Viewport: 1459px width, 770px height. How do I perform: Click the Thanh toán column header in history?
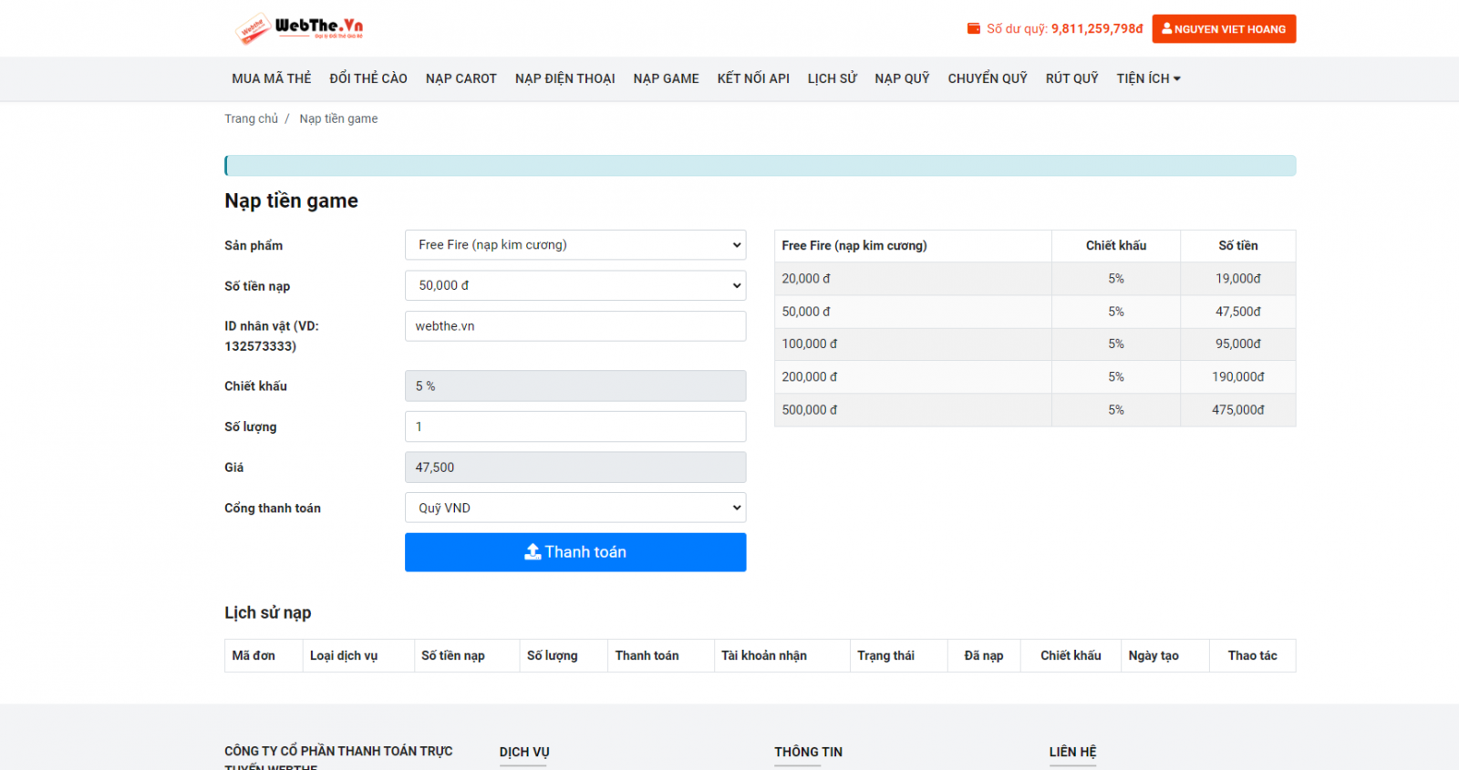tap(660, 656)
